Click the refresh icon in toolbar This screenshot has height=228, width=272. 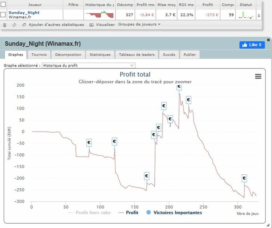point(14,25)
